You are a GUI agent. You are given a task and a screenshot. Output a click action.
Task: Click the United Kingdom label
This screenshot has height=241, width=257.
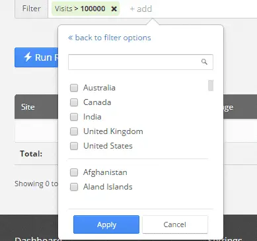click(x=113, y=131)
